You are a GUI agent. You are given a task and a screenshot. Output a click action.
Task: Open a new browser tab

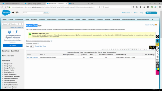tap(92, 4)
